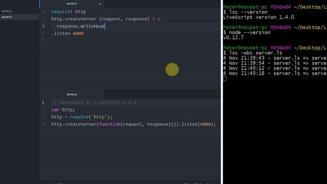Click the '4 Nov 21:40:12' terminal log line
327x184 pixels.
275,68
